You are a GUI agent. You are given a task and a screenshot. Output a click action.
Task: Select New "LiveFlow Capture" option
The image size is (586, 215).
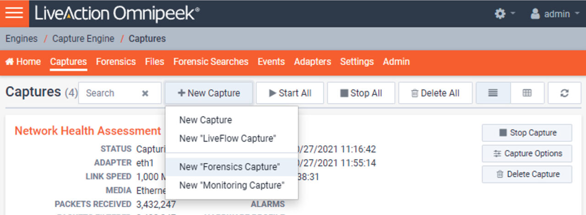click(228, 138)
